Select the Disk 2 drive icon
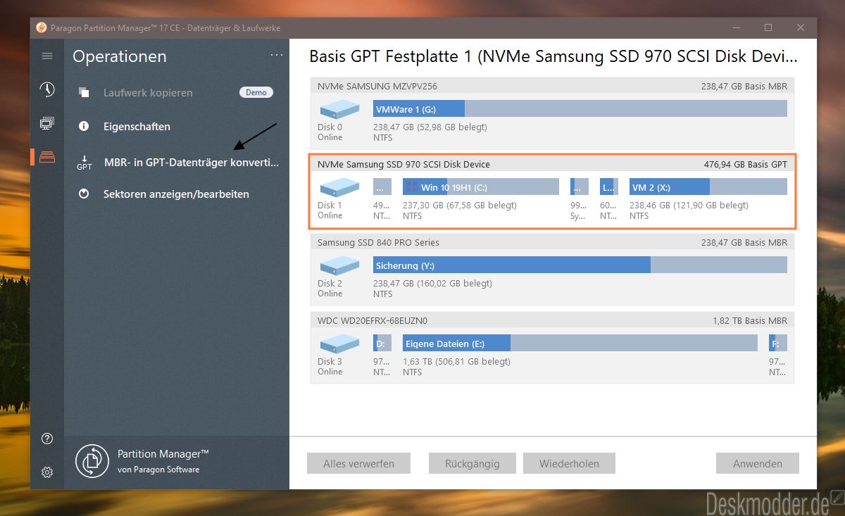The image size is (845, 516). tap(339, 265)
